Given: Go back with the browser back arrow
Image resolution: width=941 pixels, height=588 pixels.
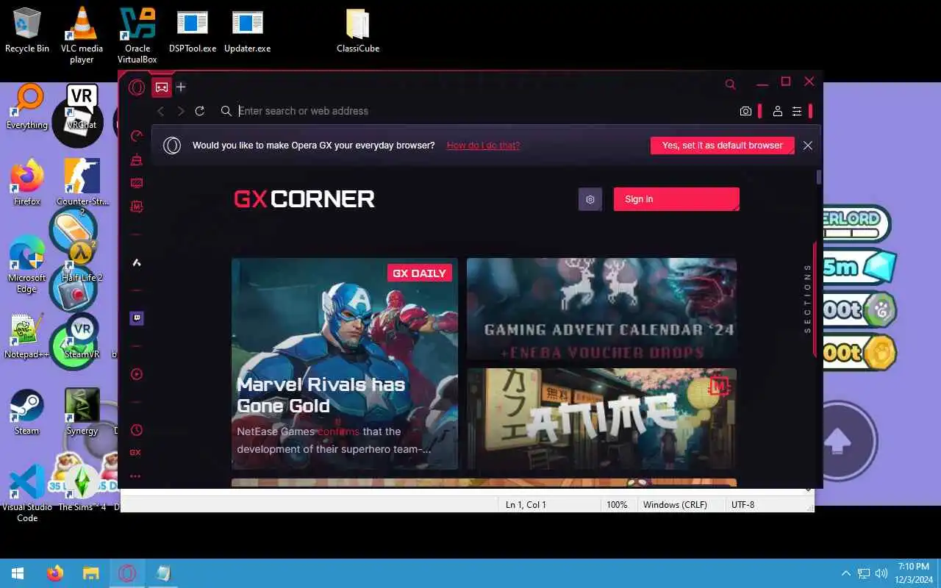Looking at the screenshot, I should (161, 111).
